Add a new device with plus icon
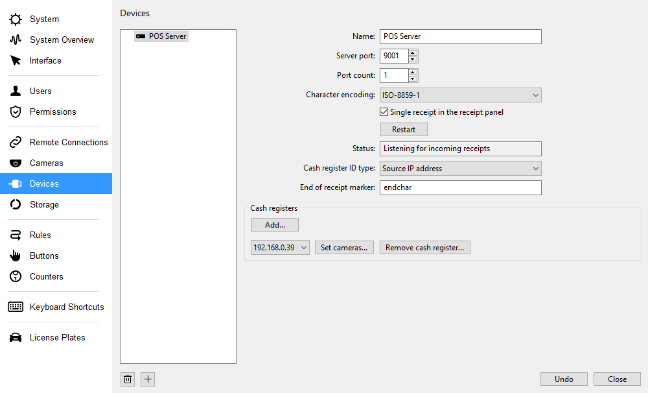This screenshot has height=393, width=648. [148, 379]
